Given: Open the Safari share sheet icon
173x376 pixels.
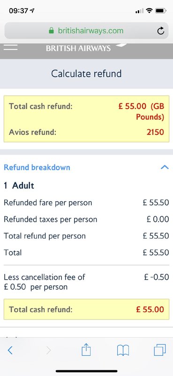Looking at the screenshot, I should [x=86, y=350].
